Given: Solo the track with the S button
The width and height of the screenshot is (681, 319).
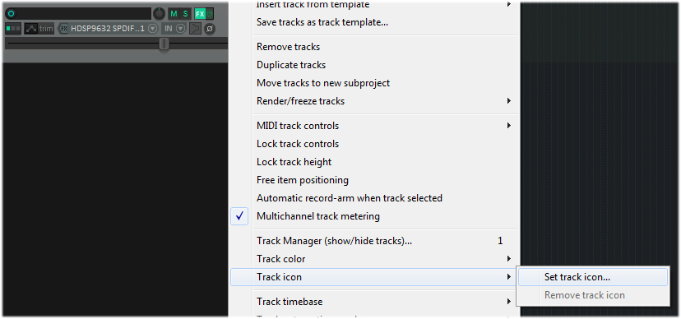Looking at the screenshot, I should tap(185, 14).
